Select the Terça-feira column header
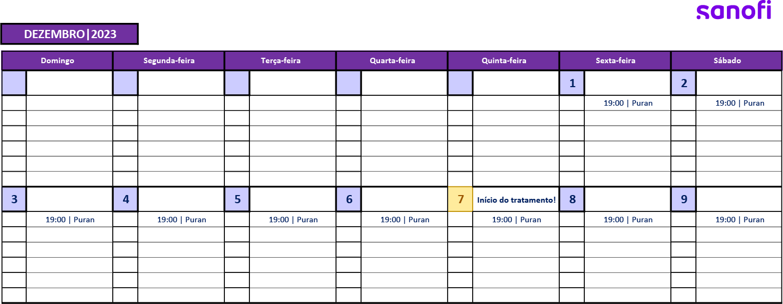The image size is (783, 304). pyautogui.click(x=280, y=60)
